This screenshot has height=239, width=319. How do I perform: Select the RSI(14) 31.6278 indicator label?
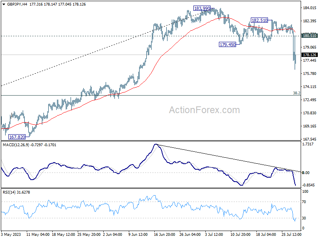pos(16,192)
